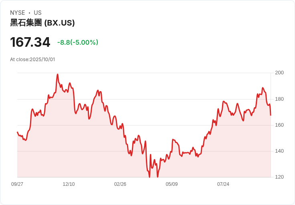Click the 180 price axis label
This screenshot has height=205, width=295.
[x=279, y=99]
